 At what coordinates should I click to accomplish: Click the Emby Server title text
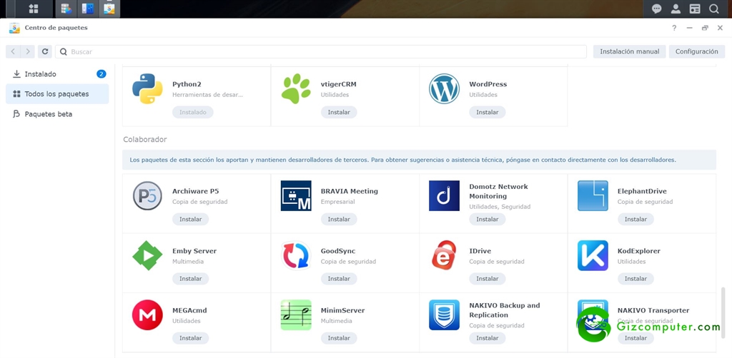(194, 251)
